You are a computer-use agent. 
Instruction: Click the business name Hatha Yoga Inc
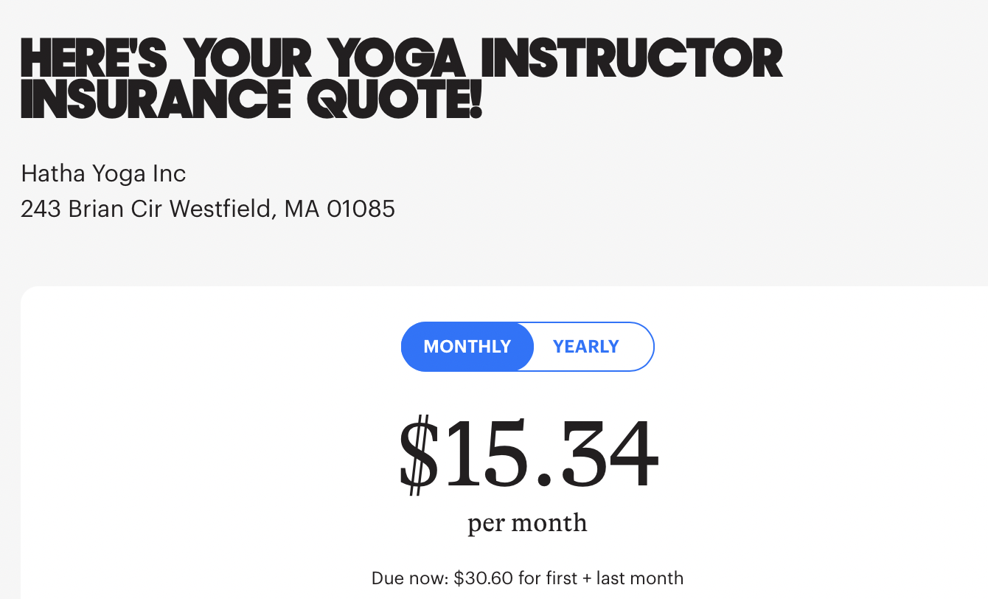point(103,173)
